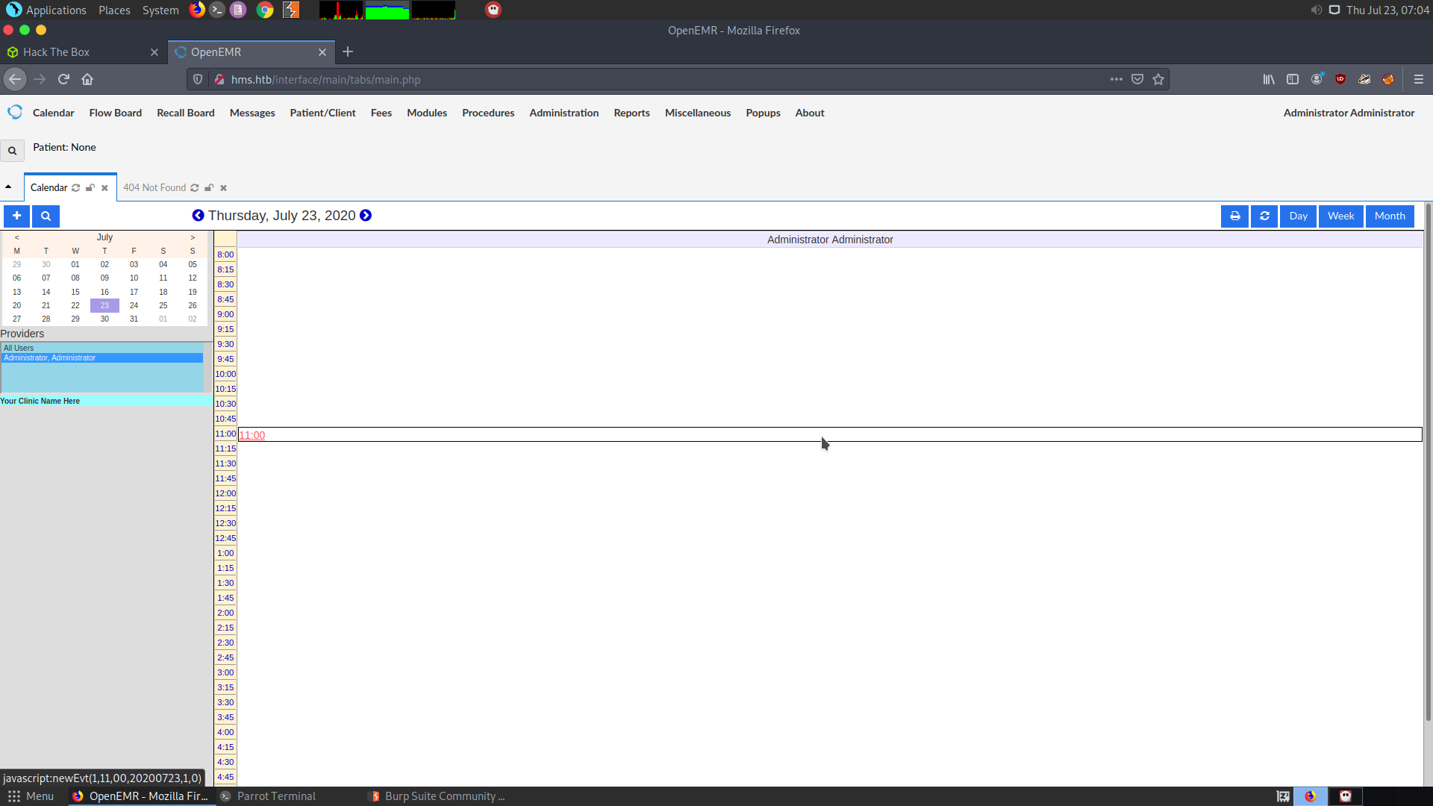Refresh the Calendar tab
The width and height of the screenshot is (1433, 806).
pos(76,188)
